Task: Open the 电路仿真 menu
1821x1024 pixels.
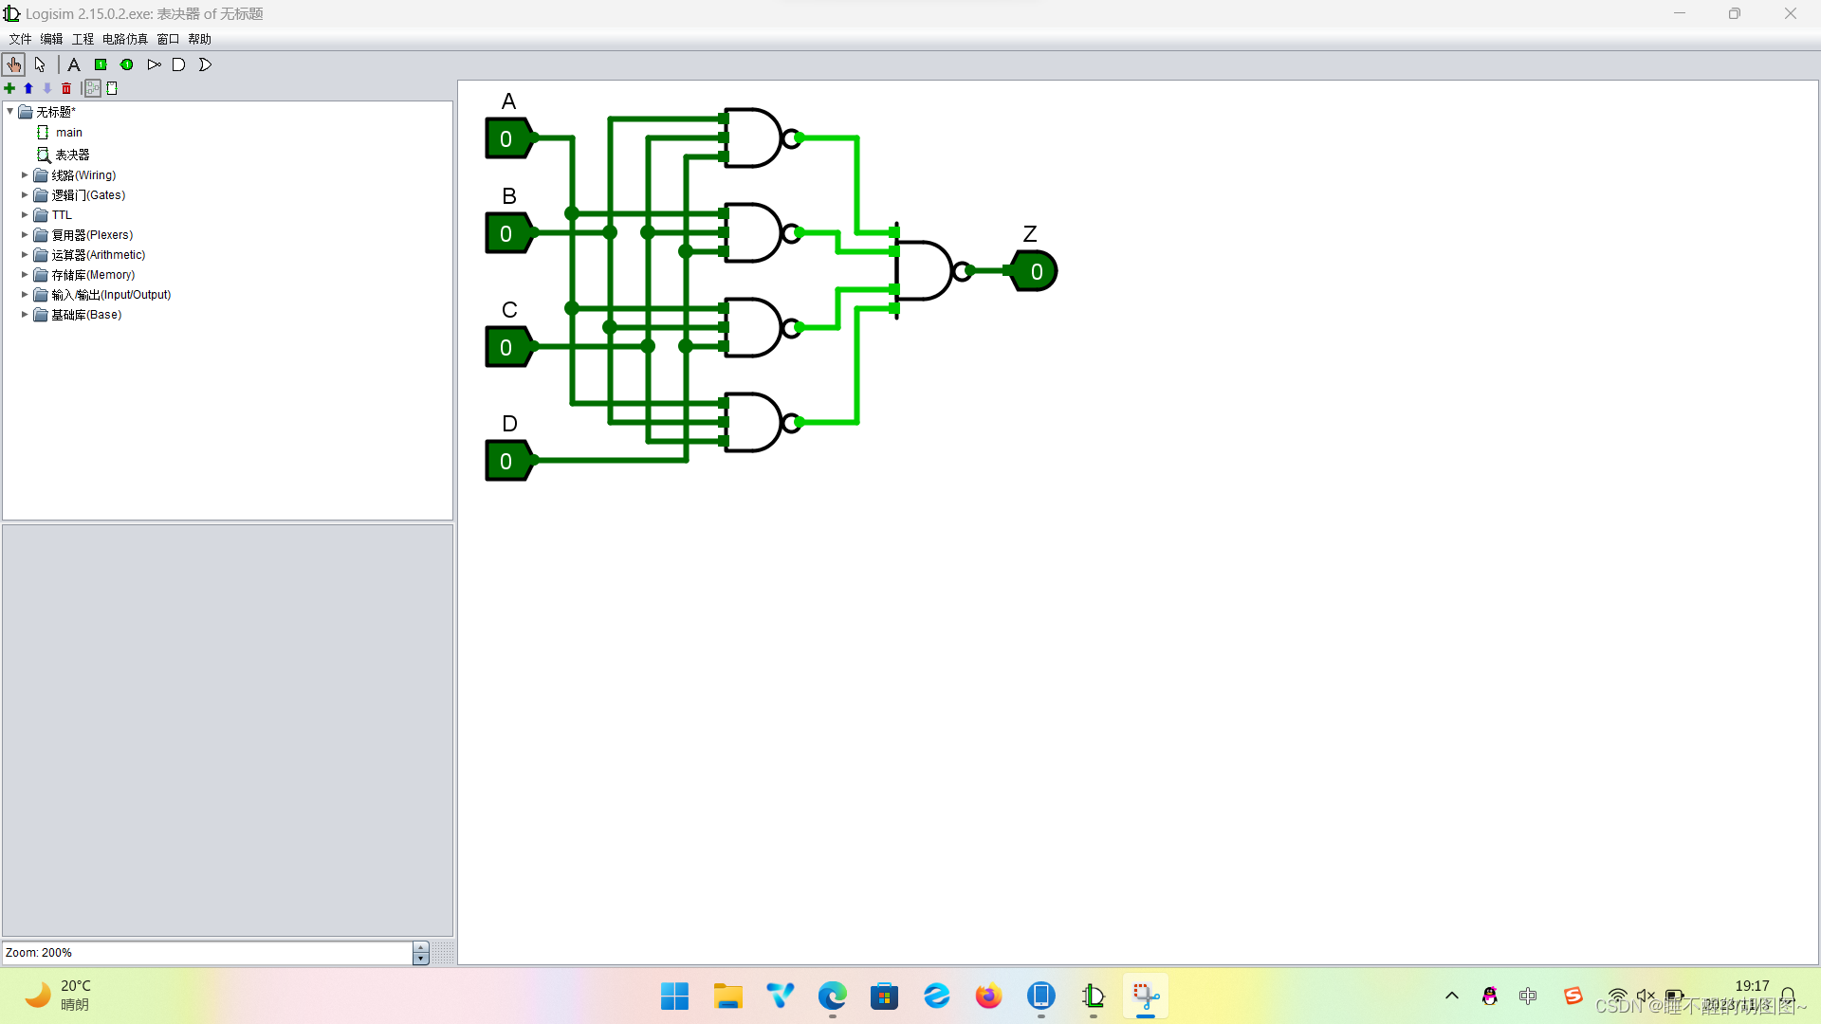Action: [124, 39]
